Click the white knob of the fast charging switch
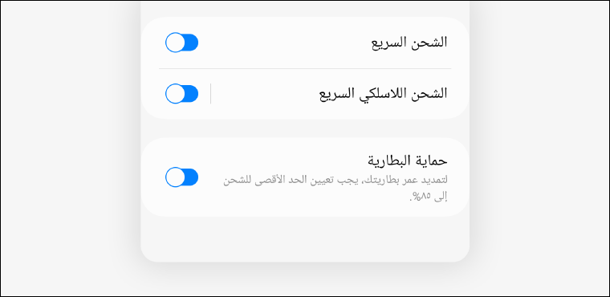The width and height of the screenshot is (610, 297). click(x=176, y=43)
